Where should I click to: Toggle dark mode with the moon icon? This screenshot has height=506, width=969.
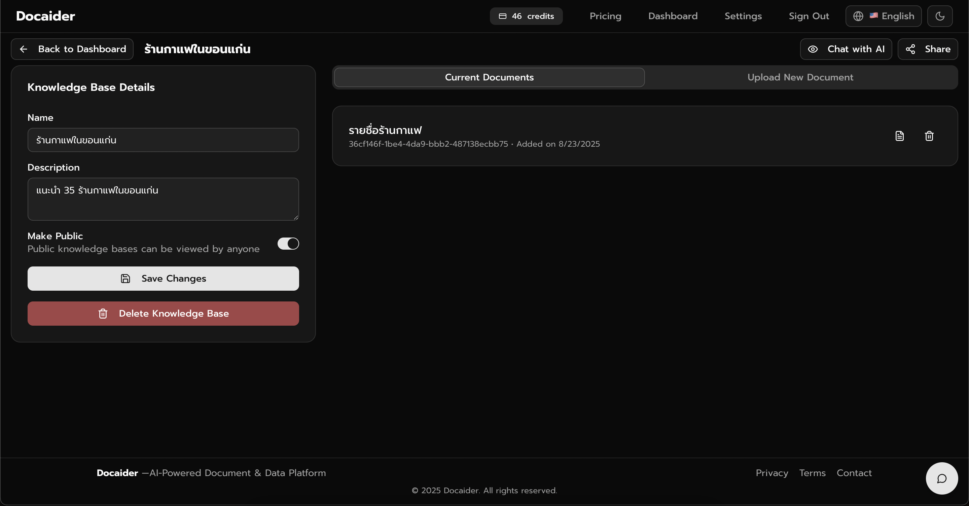[939, 16]
